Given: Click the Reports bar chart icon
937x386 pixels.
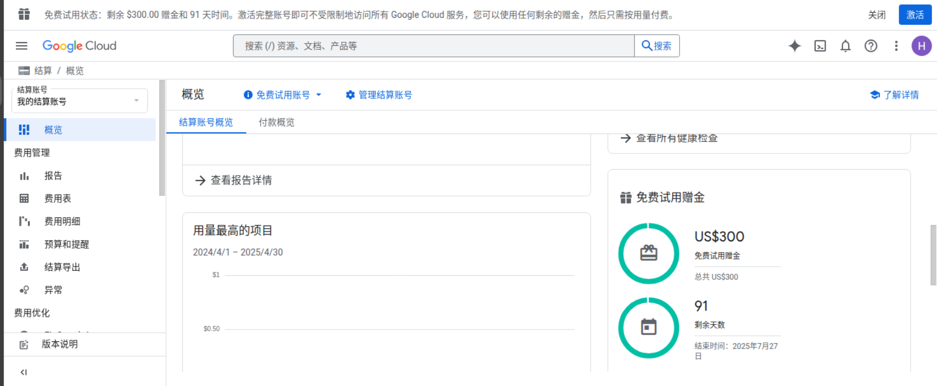Looking at the screenshot, I should coord(24,176).
